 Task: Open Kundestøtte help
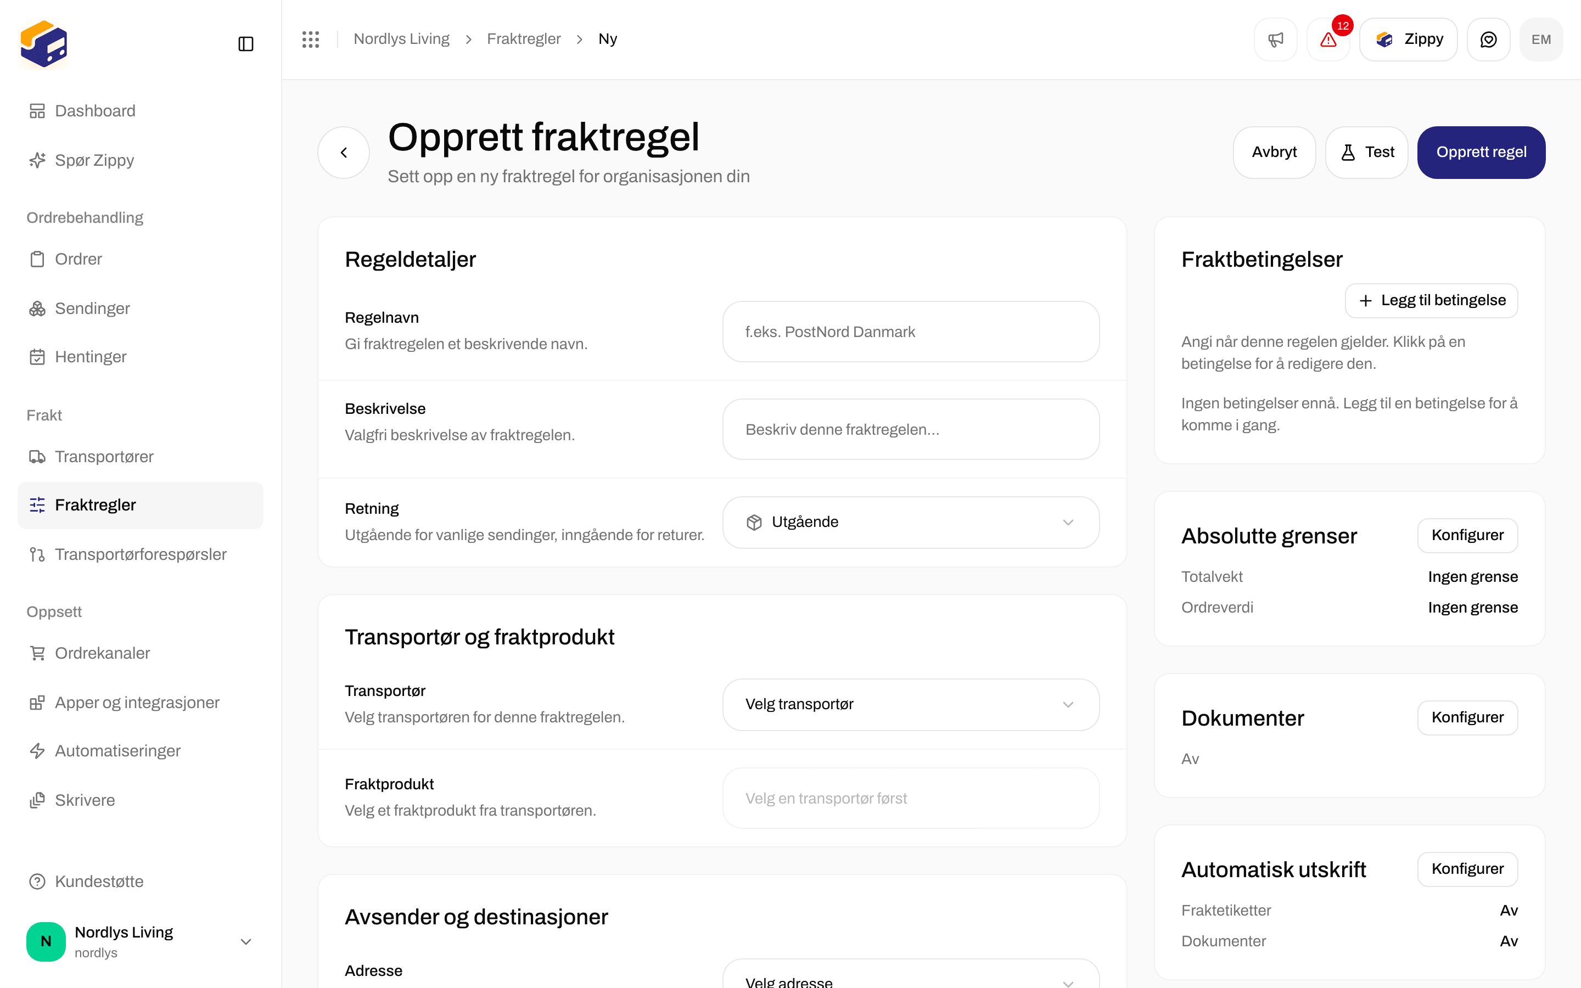coord(141,882)
